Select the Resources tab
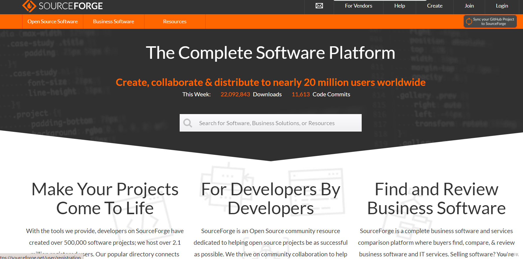The image size is (523, 259). 175,22
